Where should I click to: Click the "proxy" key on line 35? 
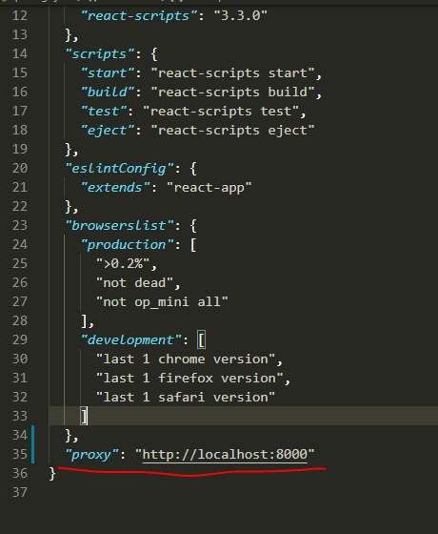pyautogui.click(x=92, y=455)
